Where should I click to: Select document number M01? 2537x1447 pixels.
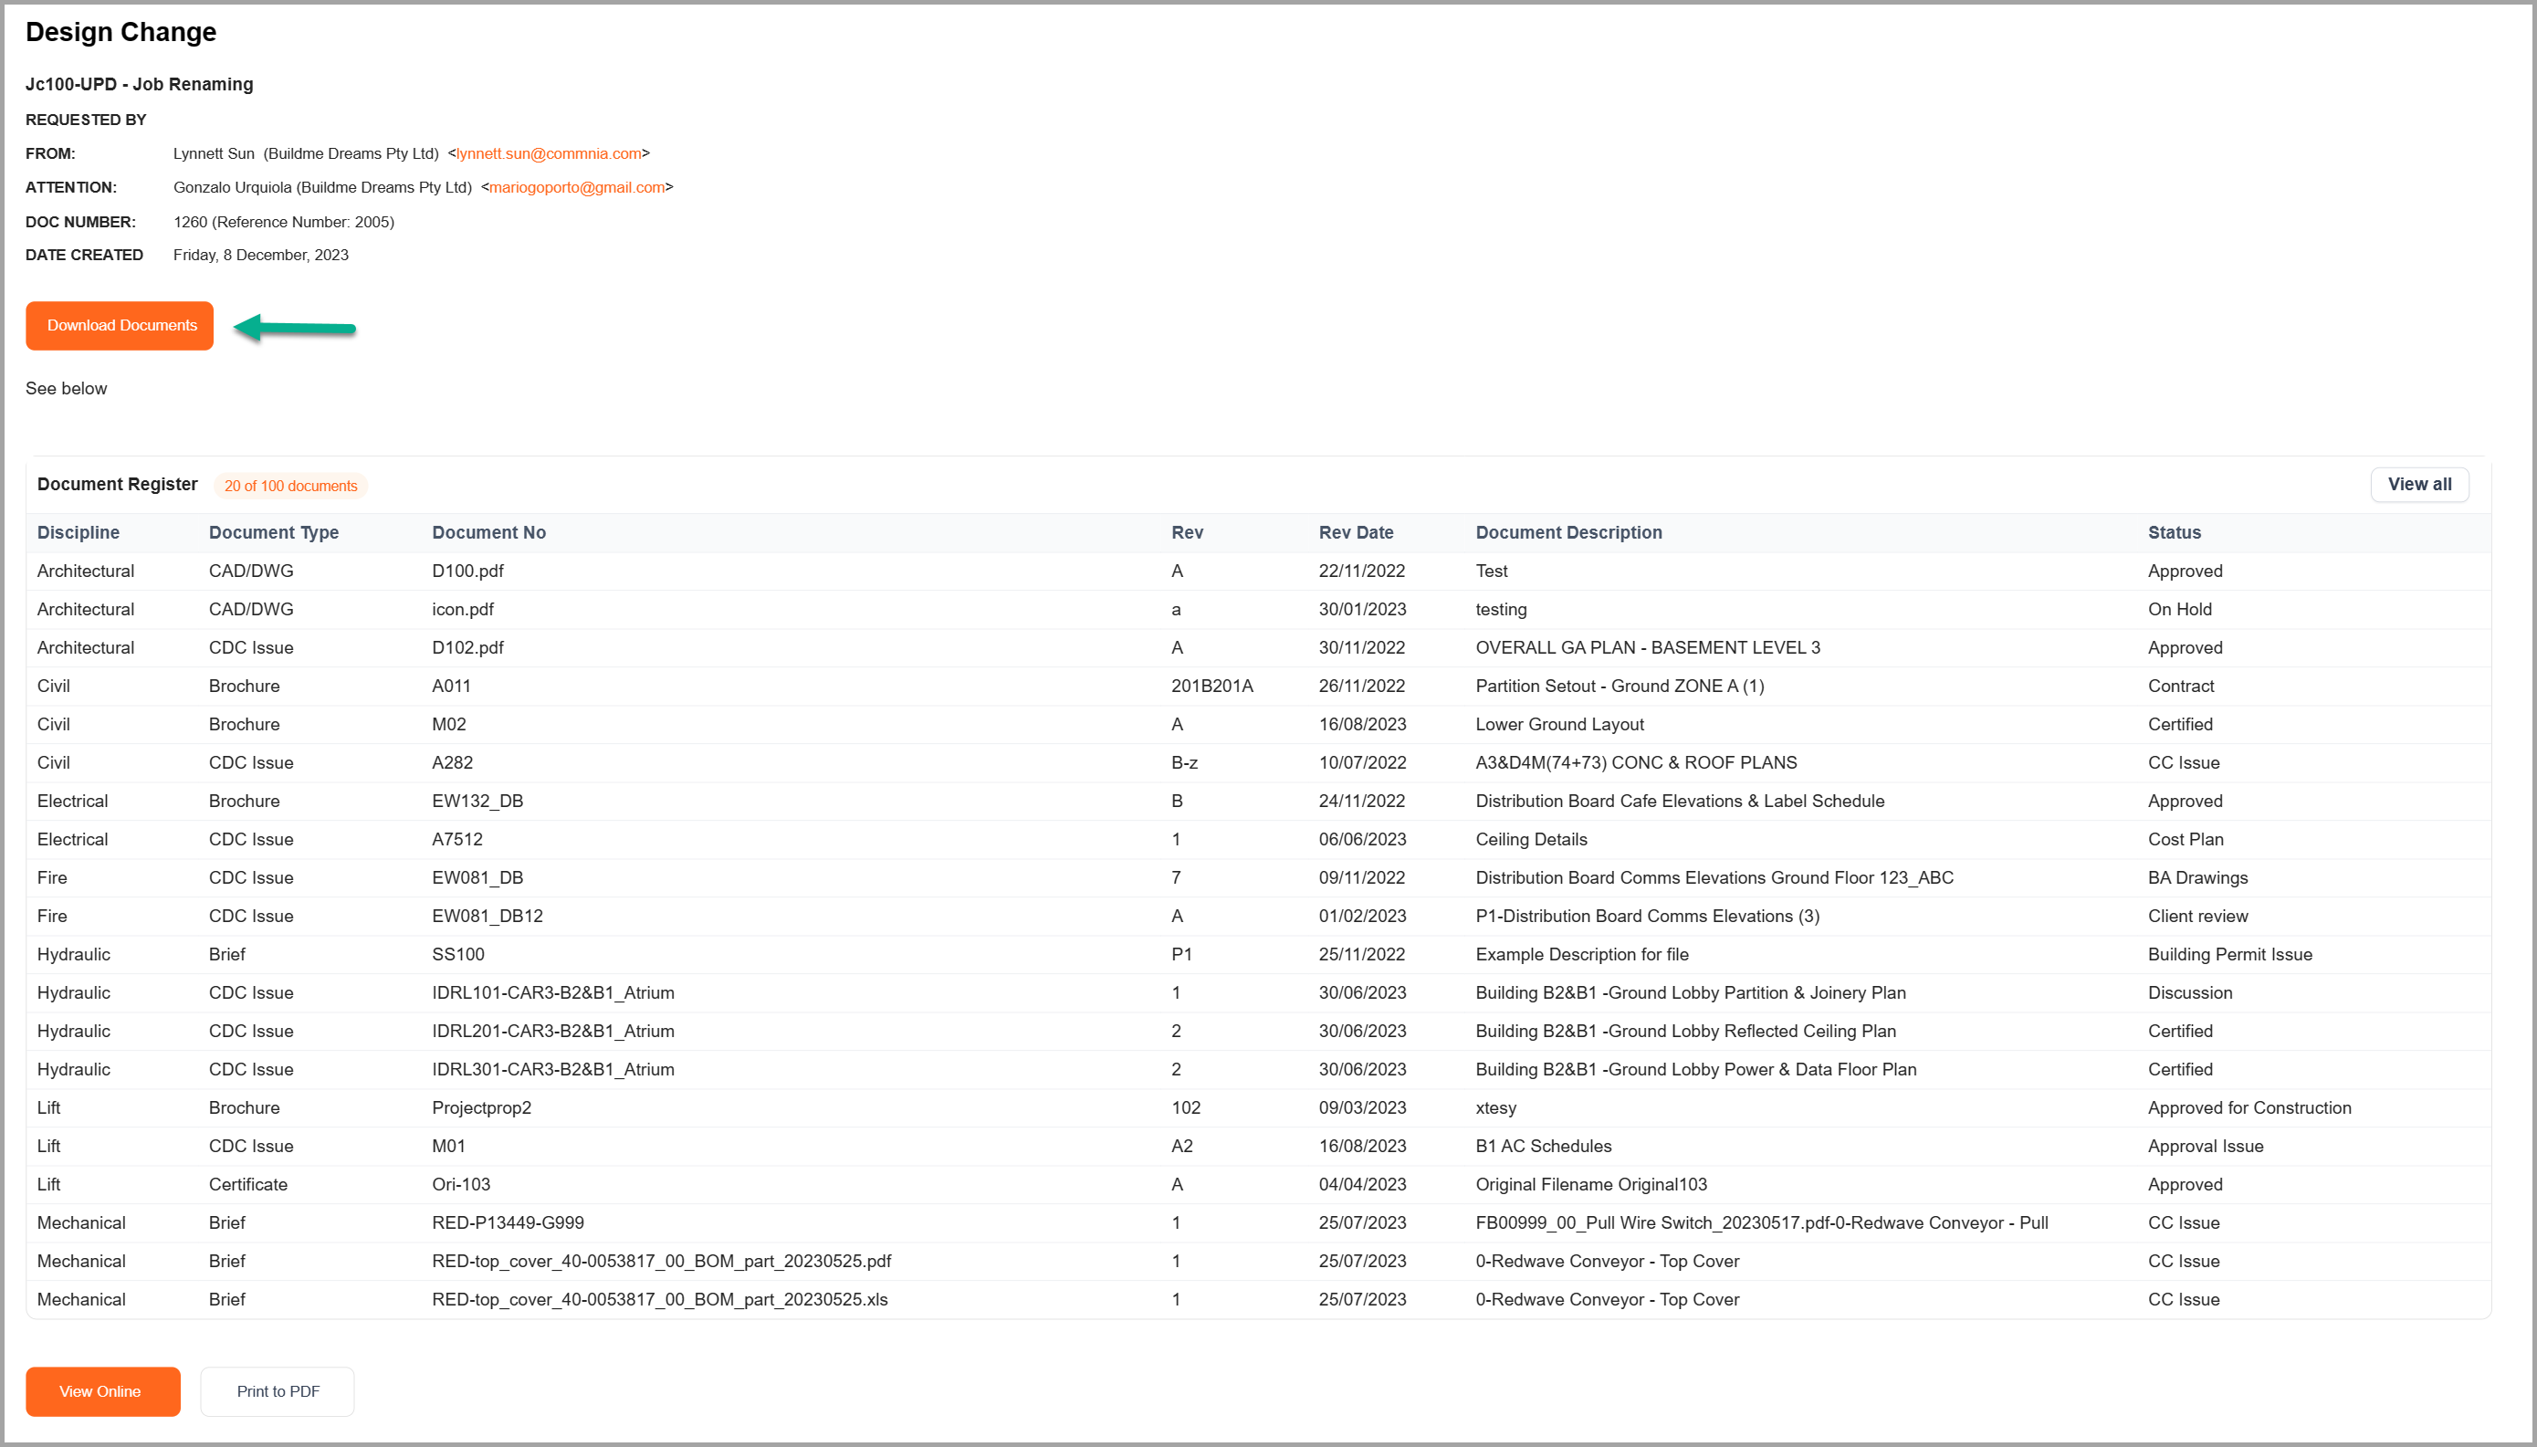pos(448,1147)
